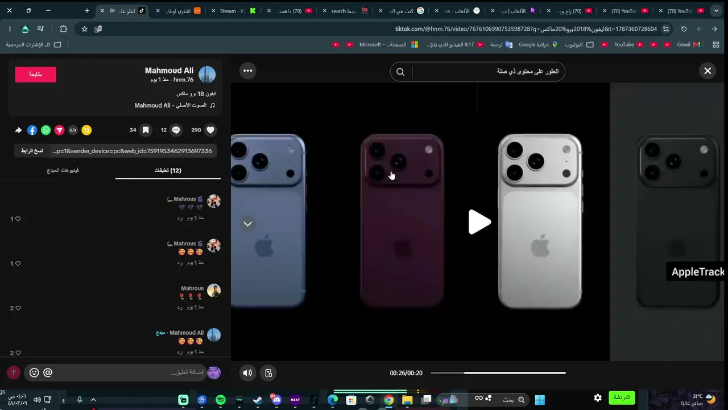Click the search magnifier icon in the video search bar
This screenshot has width=728, height=410.
400,72
